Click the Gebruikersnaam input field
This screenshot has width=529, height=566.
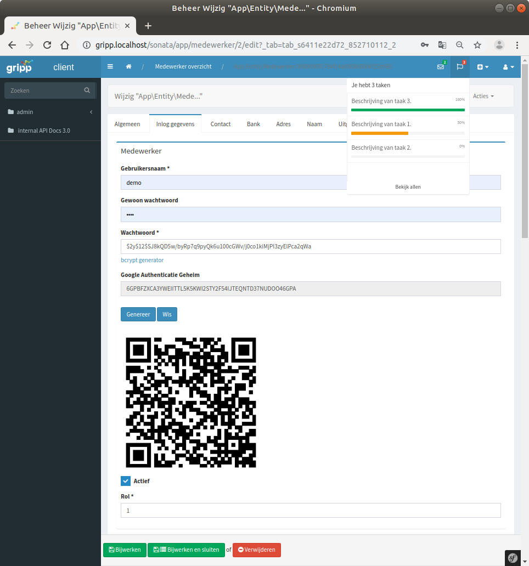tap(311, 183)
